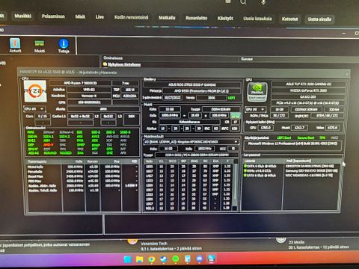Click the memory timings table scrollbar
Viewport: 359px width, 269px height.
point(235,185)
